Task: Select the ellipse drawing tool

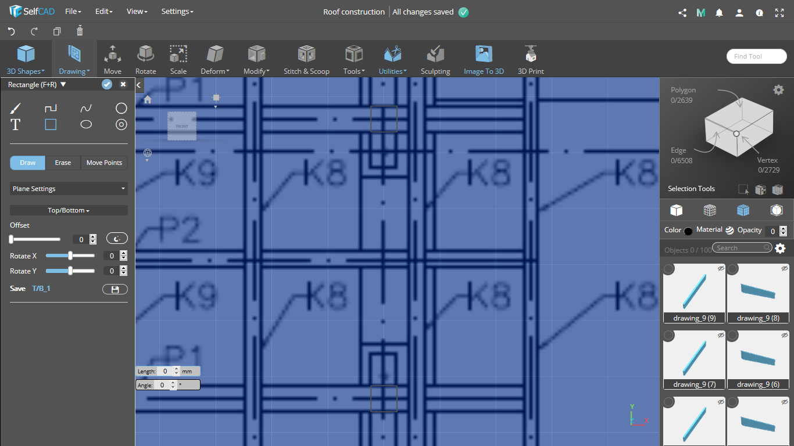Action: pyautogui.click(x=86, y=124)
